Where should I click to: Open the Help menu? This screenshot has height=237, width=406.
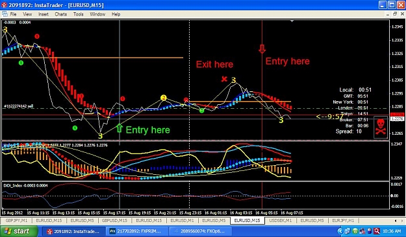point(116,14)
